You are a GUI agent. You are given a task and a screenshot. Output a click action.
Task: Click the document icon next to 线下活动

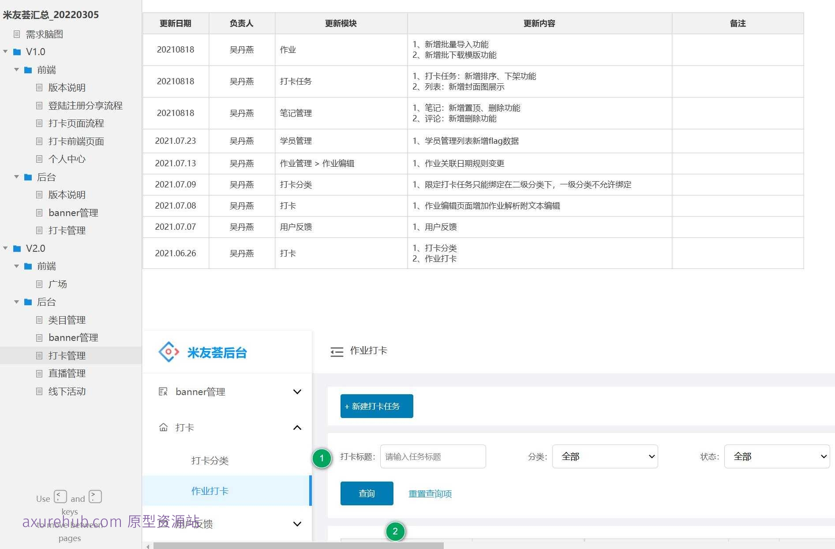coord(39,391)
